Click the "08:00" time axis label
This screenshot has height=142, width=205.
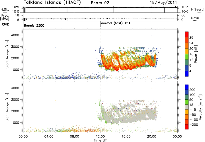coord(74,137)
